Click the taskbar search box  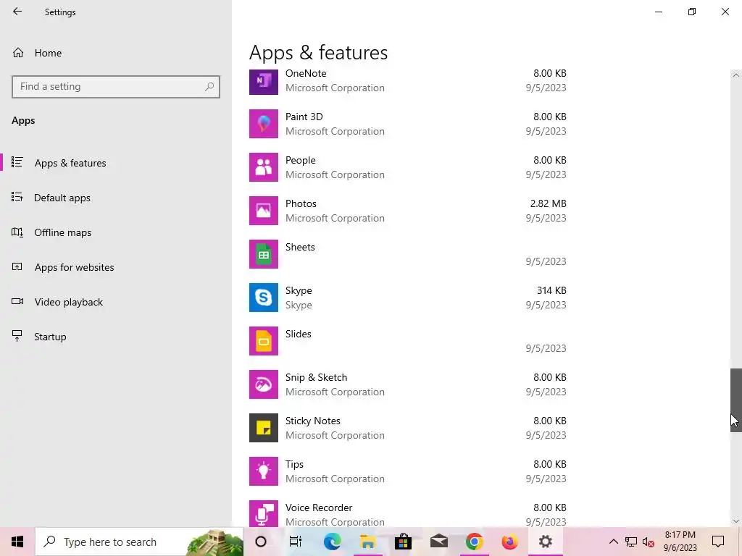(139, 542)
